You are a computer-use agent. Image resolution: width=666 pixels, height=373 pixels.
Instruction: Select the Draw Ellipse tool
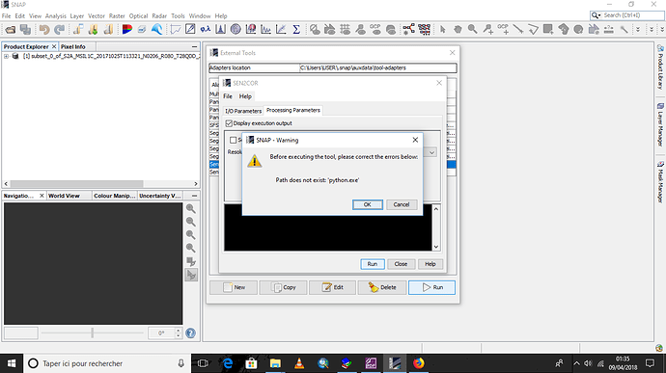click(578, 29)
